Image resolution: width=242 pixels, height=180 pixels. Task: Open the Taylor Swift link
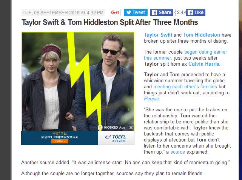158,35
